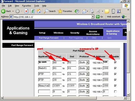The height and width of the screenshot is (101, 135).
Task: Open the address bar dropdown list
Action: point(93,17)
